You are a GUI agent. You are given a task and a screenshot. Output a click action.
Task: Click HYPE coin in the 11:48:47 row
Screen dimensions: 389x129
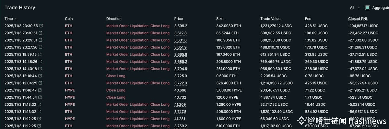(x=70, y=90)
